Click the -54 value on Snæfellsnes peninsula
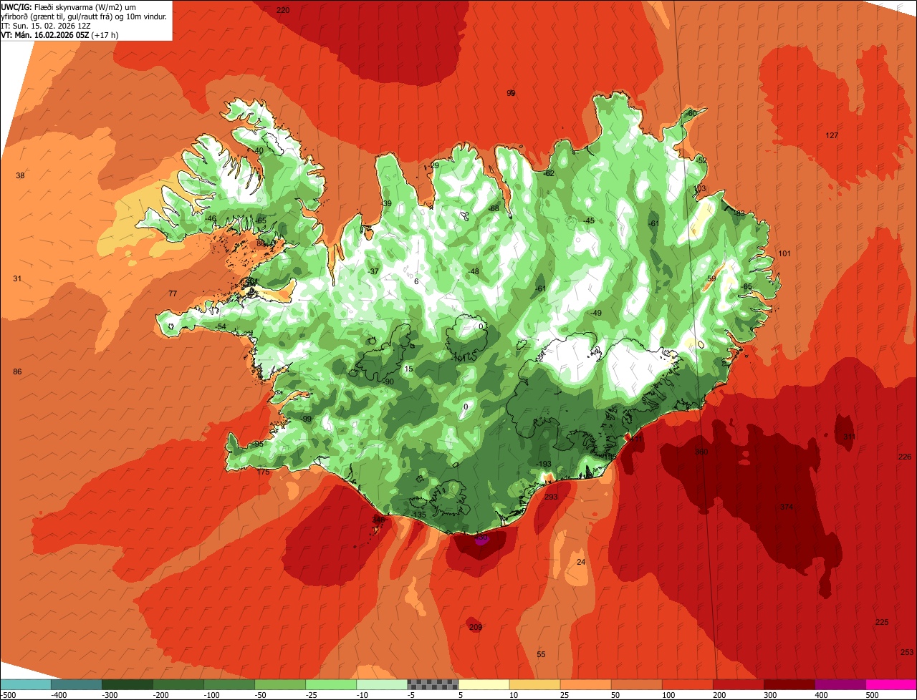This screenshot has height=700, width=917. (x=221, y=327)
